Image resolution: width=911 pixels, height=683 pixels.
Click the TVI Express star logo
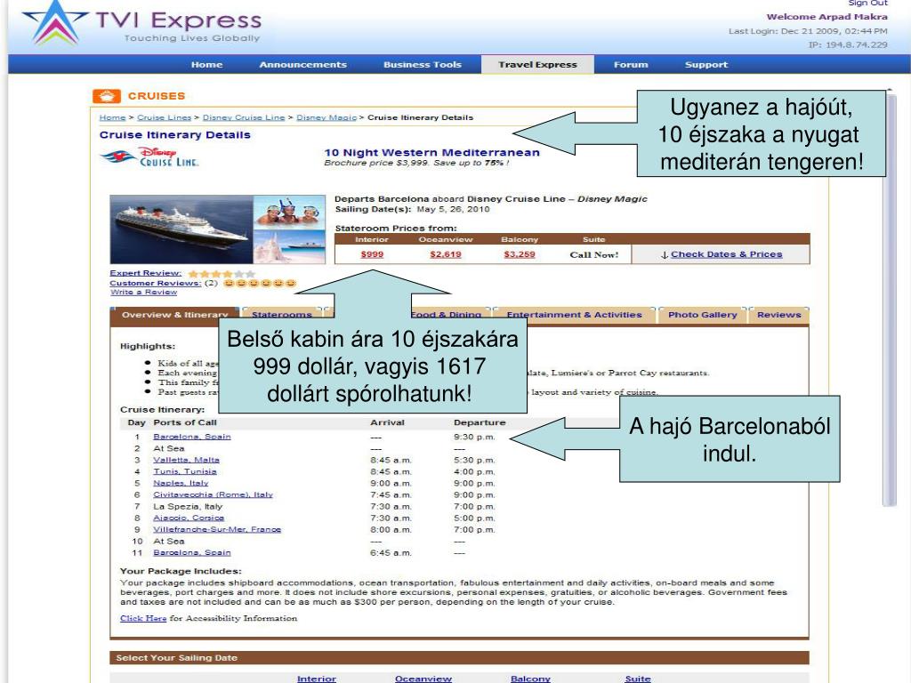pyautogui.click(x=55, y=23)
